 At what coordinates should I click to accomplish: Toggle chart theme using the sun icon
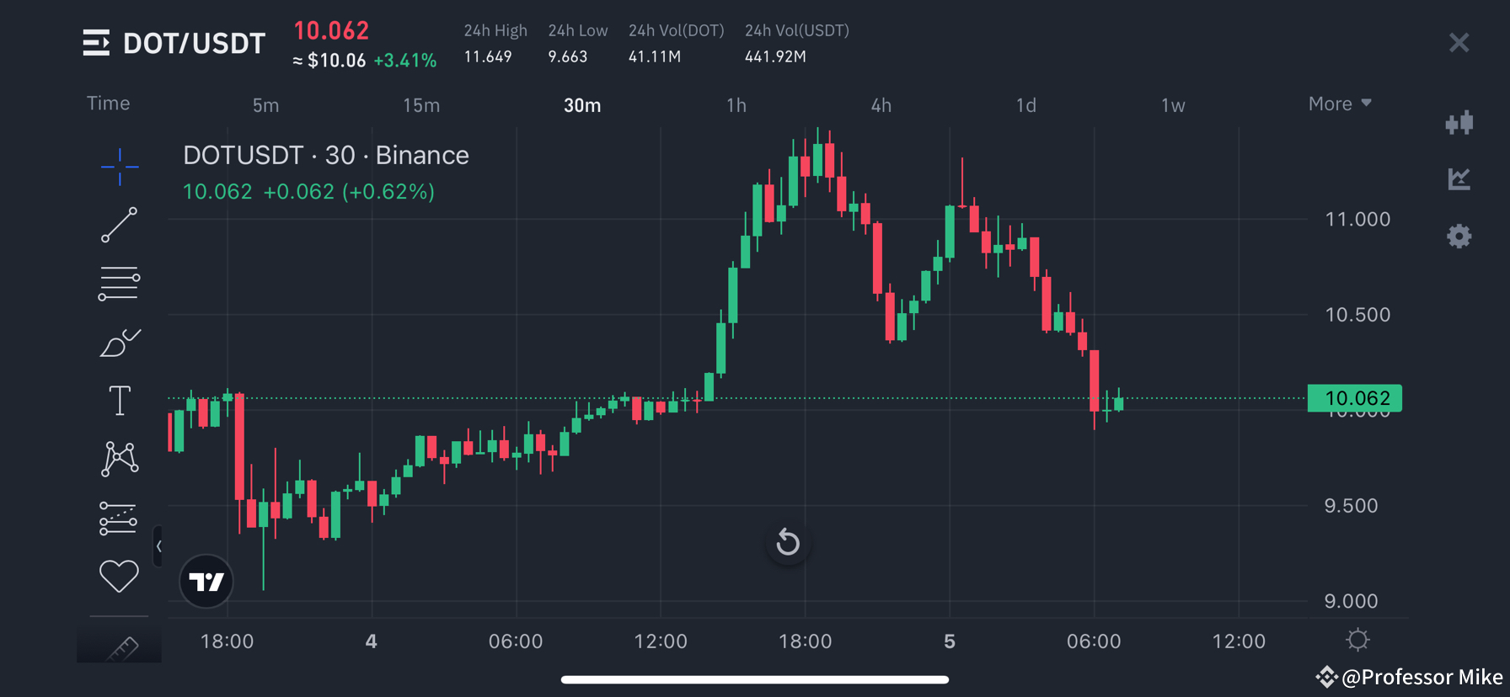point(1357,640)
